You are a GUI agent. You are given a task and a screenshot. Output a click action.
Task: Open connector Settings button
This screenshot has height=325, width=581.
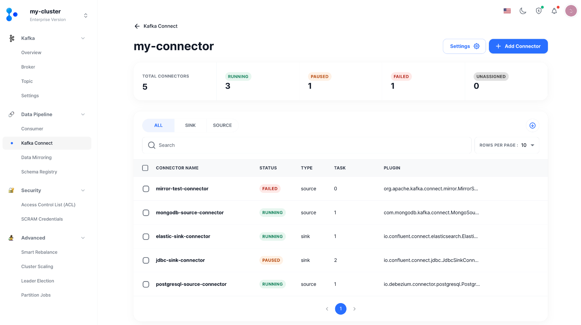tap(464, 46)
